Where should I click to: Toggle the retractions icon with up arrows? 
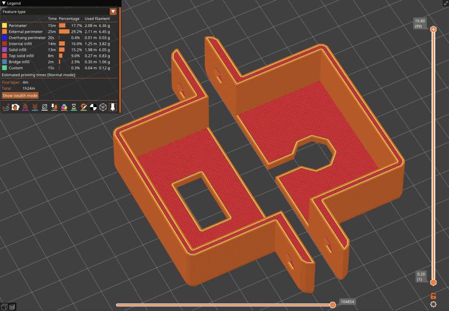[x=25, y=107]
